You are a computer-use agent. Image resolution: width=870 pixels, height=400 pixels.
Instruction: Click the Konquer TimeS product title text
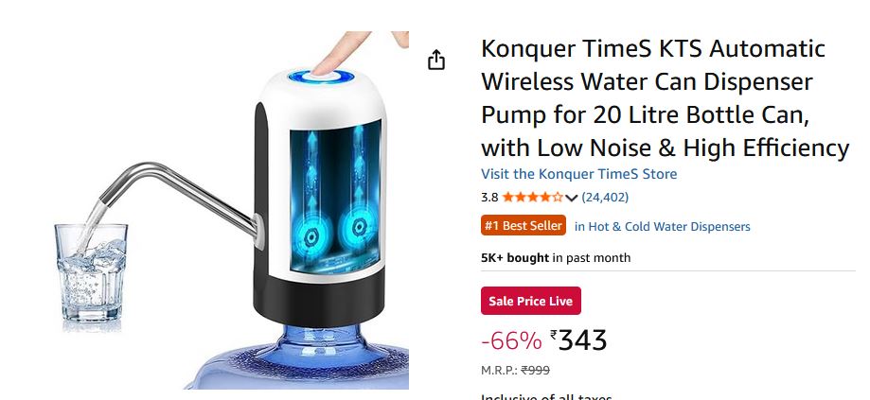pos(665,98)
